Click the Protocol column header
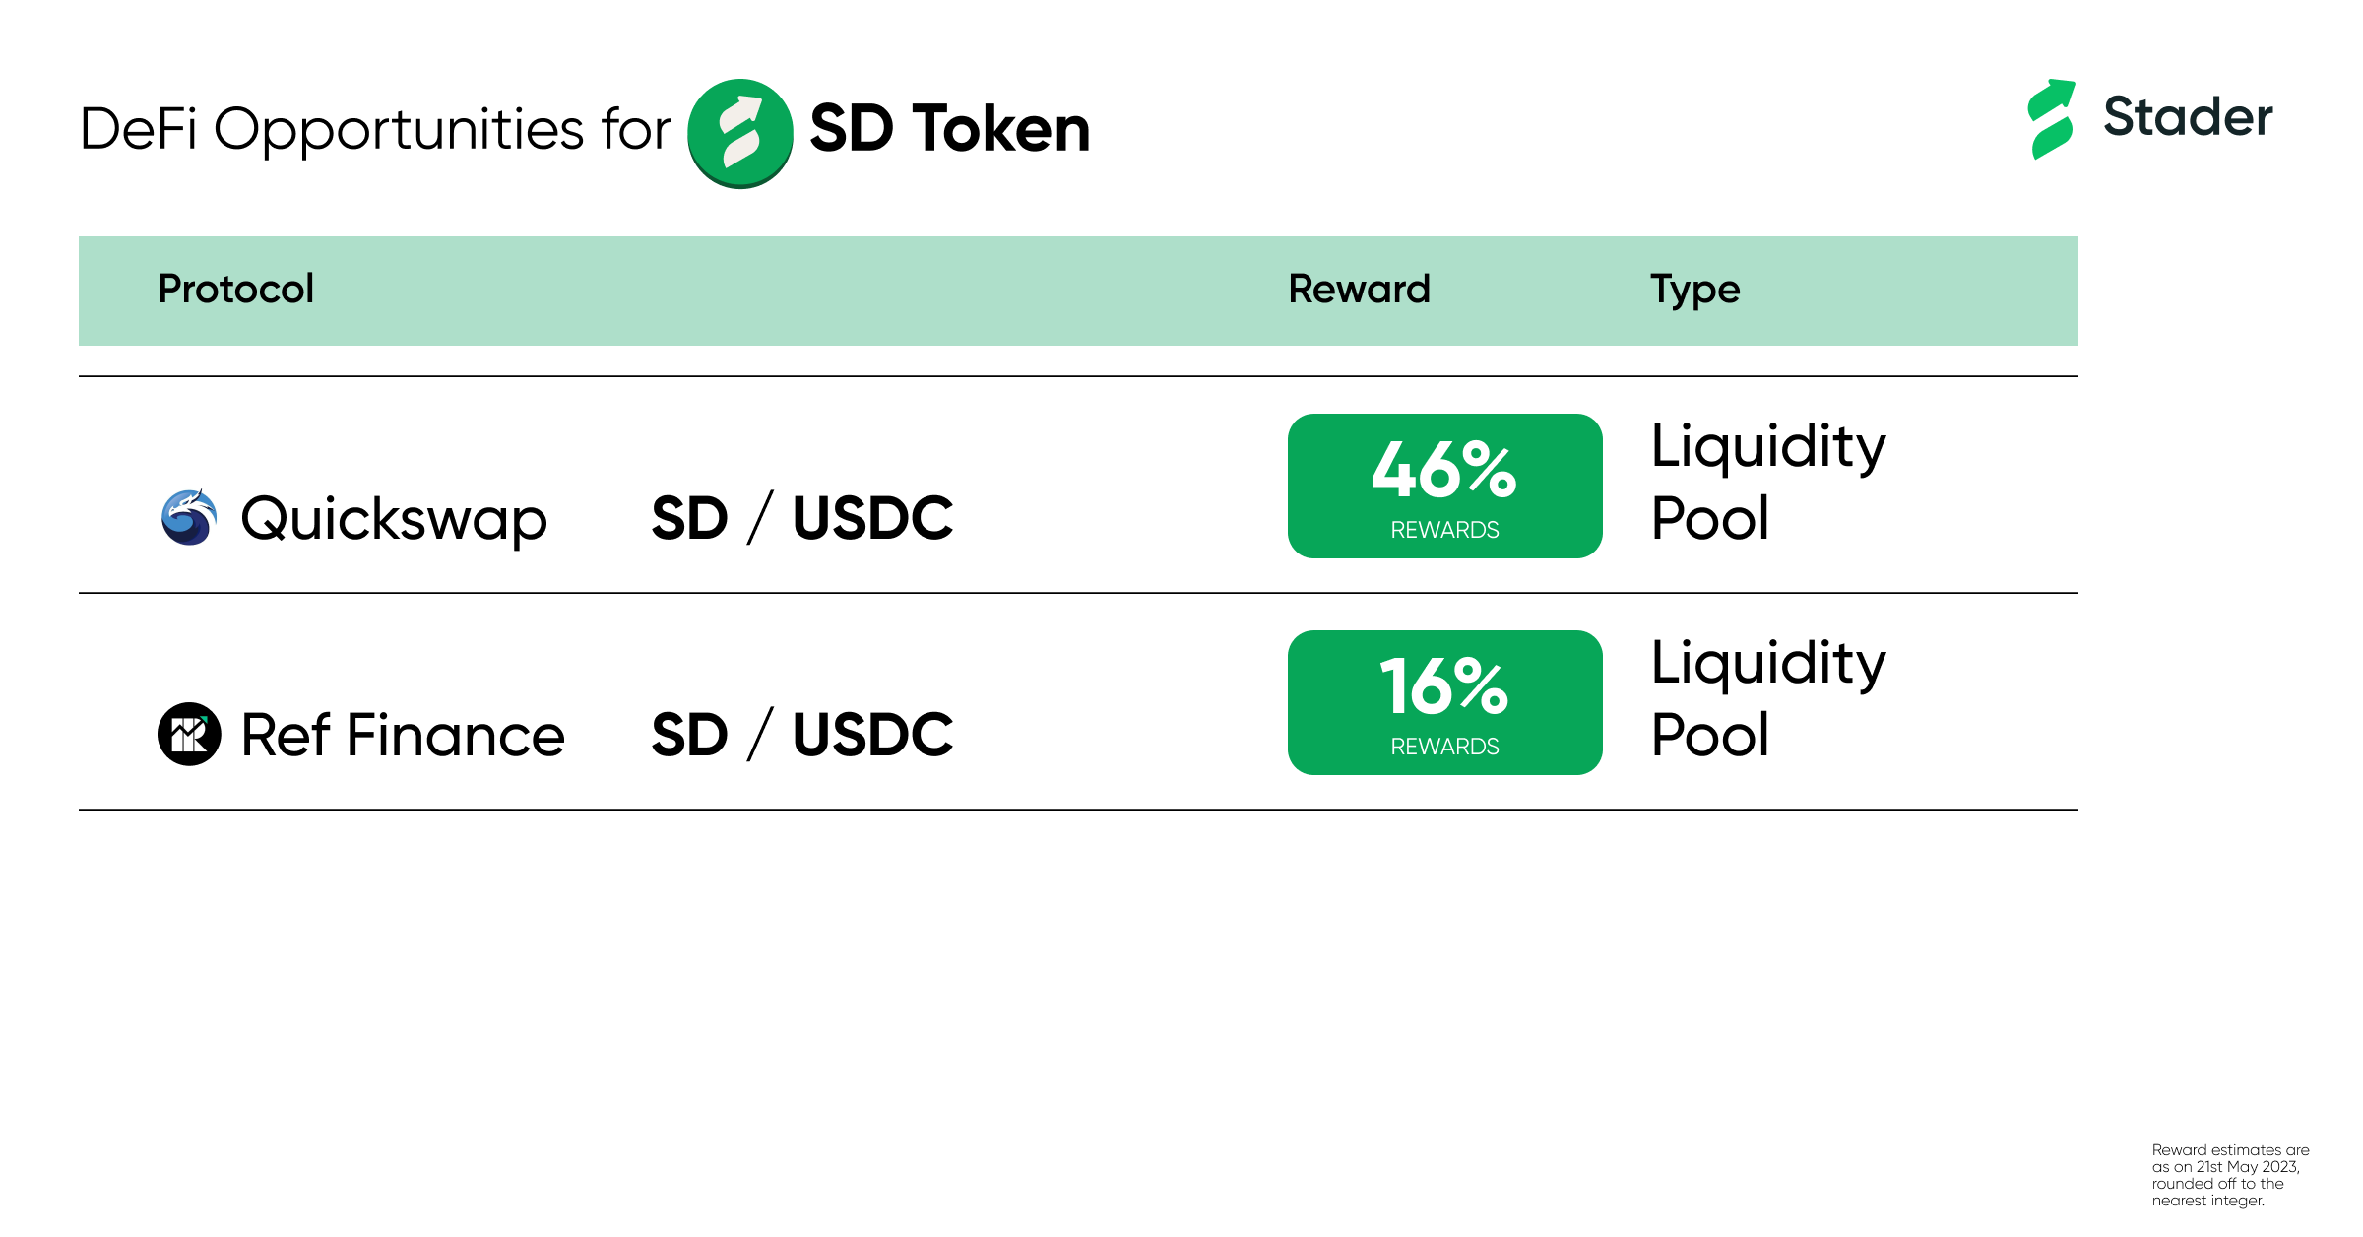The image size is (2363, 1237). pyautogui.click(x=236, y=289)
